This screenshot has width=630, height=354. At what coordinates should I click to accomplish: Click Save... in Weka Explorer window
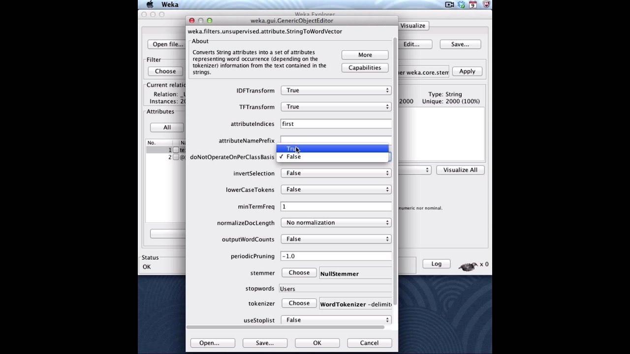coord(460,44)
